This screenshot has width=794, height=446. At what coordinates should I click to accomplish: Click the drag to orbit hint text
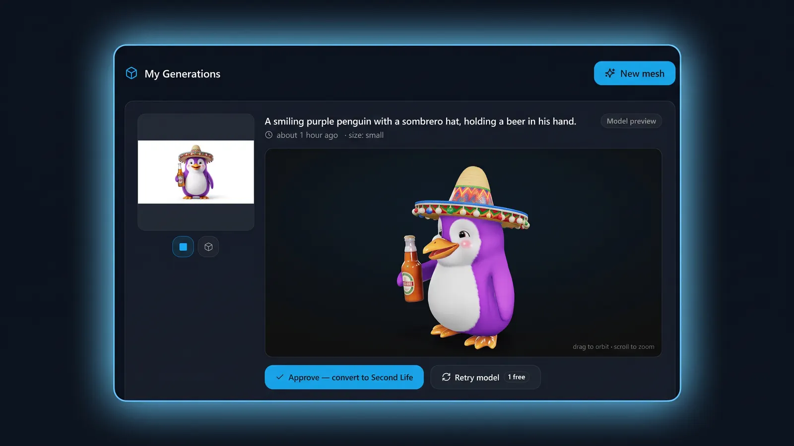pos(613,347)
